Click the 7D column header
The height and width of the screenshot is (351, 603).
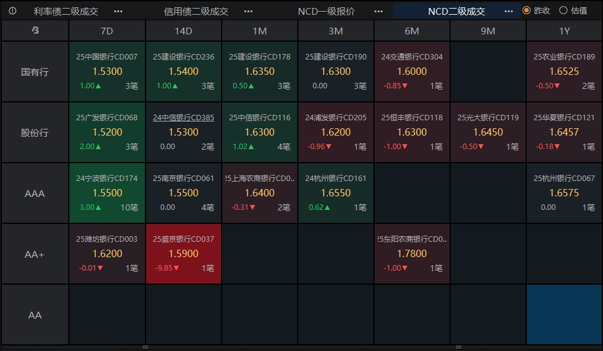pyautogui.click(x=107, y=31)
